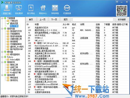Open the 远程工具 folder item
The height and width of the screenshot is (98, 130).
(x=14, y=67)
